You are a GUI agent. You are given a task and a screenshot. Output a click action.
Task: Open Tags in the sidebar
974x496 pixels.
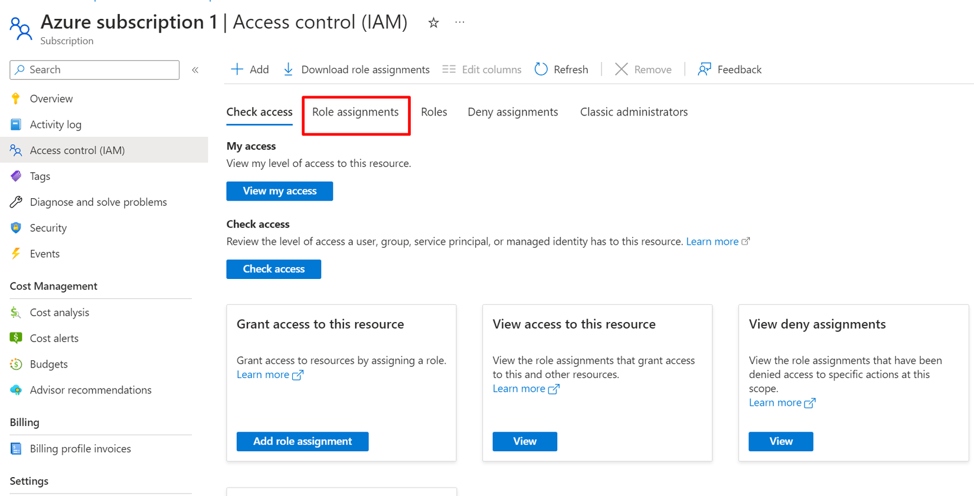(x=40, y=176)
